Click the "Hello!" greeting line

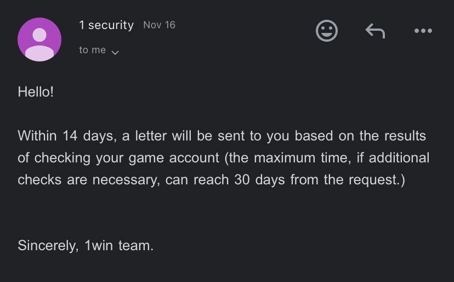[x=36, y=92]
